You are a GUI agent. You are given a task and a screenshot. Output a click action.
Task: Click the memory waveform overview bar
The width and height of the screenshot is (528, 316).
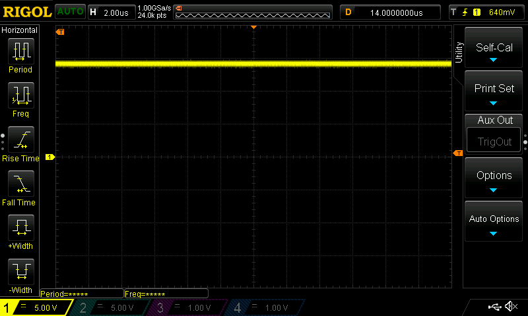(253, 13)
